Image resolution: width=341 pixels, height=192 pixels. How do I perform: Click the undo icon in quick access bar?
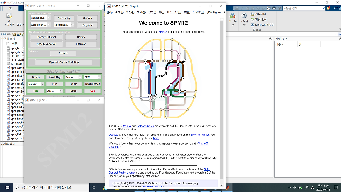(x=258, y=8)
